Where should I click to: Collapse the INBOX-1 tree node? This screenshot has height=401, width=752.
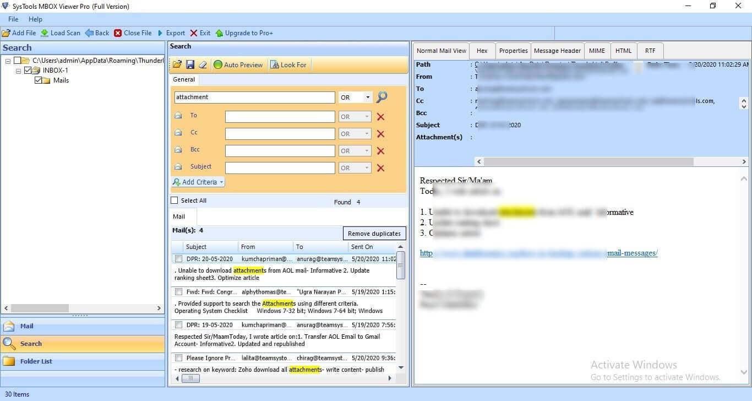click(x=18, y=71)
